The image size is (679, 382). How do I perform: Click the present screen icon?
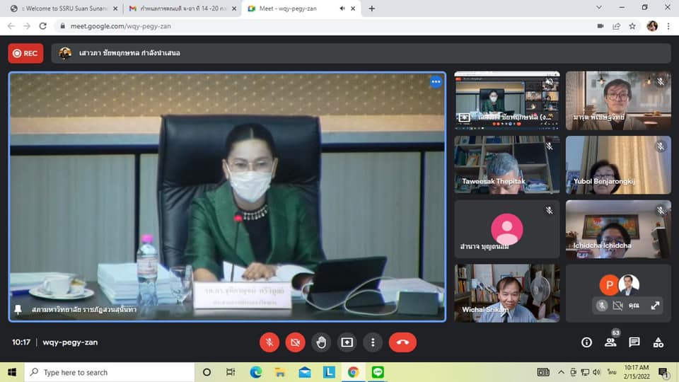[x=347, y=342]
